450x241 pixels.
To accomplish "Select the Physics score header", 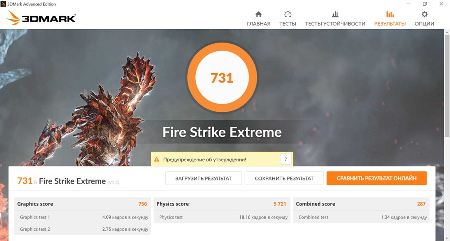I will click(x=172, y=204).
